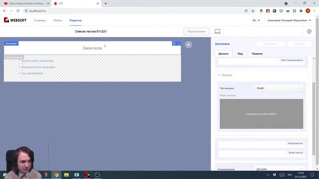Click the WEBSOFT logo
This screenshot has width=319, height=179.
tap(15, 20)
